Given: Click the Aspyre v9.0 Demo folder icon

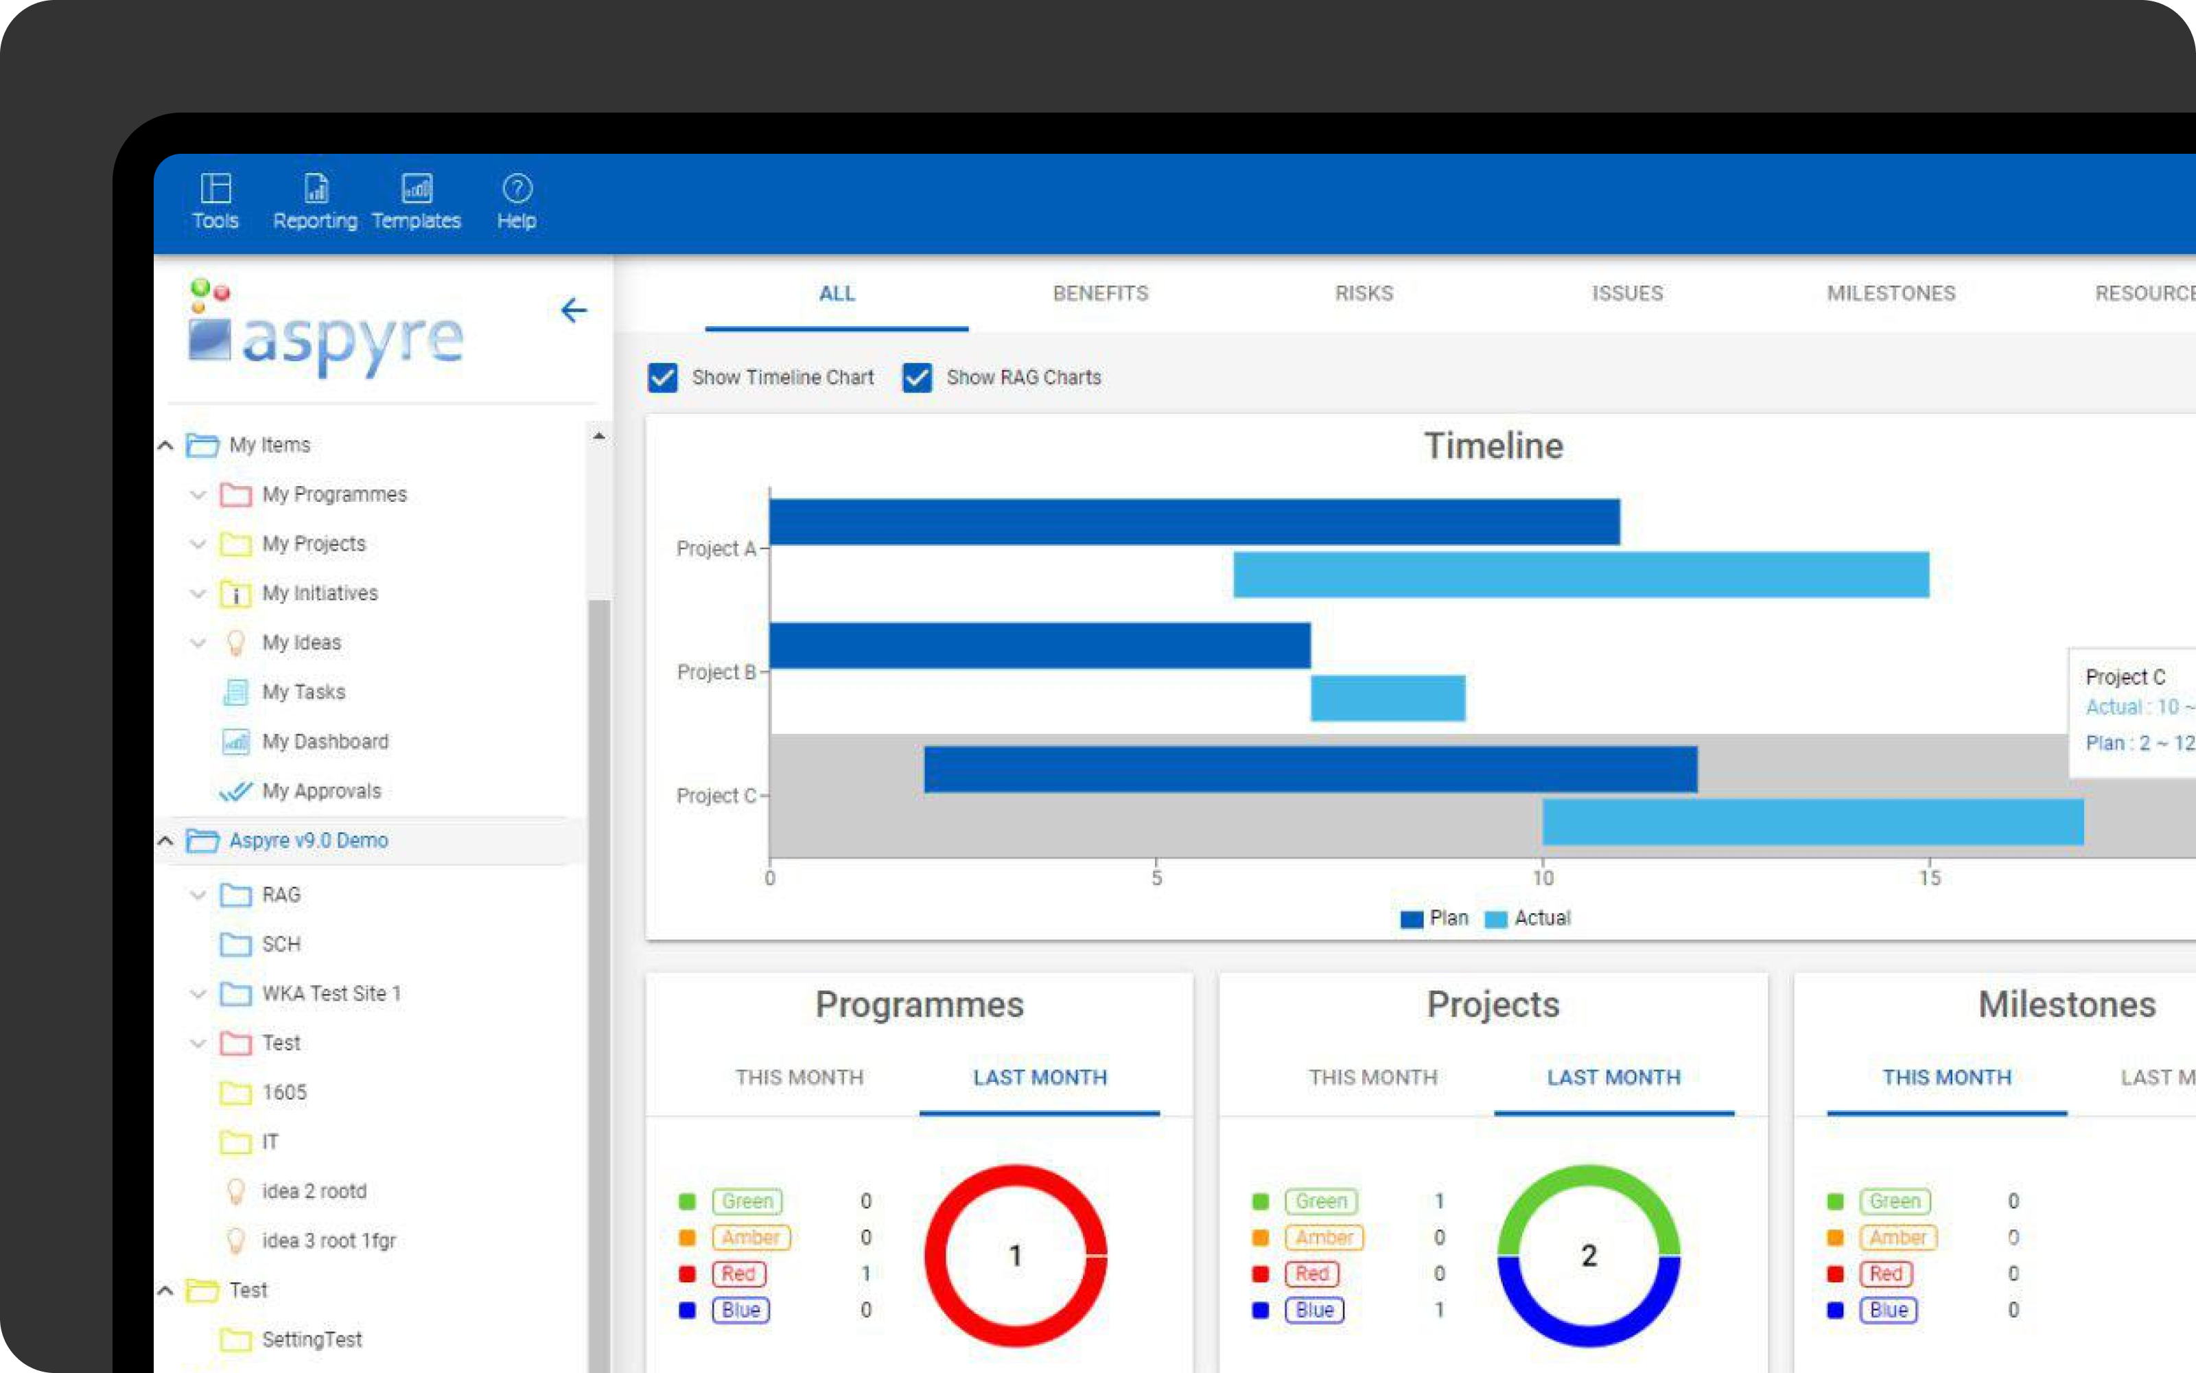Looking at the screenshot, I should [x=202, y=841].
